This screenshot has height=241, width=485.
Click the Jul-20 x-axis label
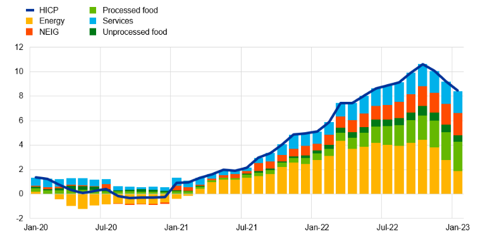[x=106, y=228]
